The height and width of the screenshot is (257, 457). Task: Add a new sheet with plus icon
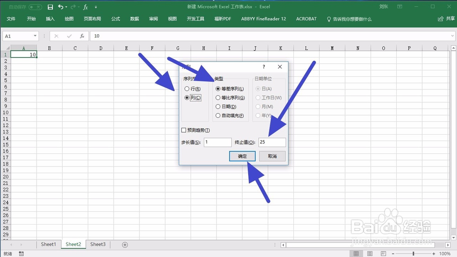click(x=125, y=245)
